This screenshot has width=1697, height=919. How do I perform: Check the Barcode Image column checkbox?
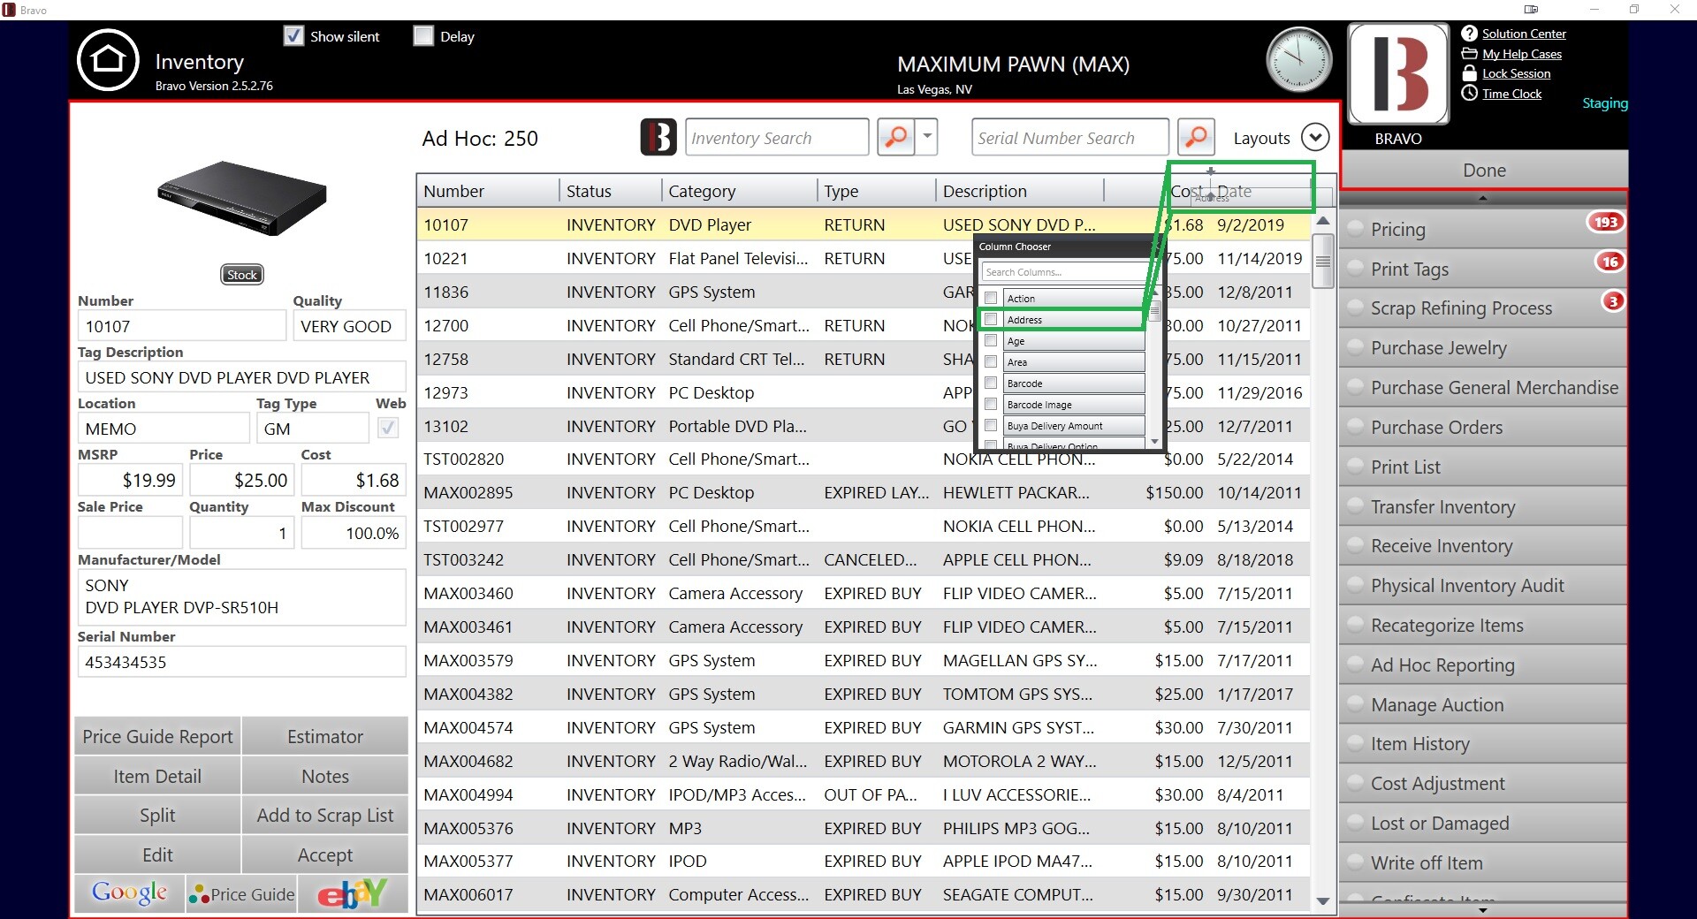(991, 405)
